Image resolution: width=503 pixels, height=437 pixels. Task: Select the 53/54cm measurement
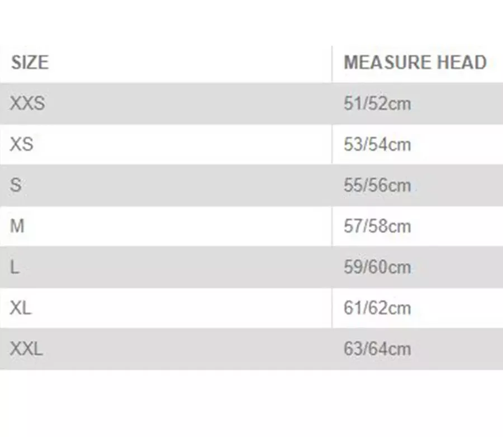[x=377, y=144]
